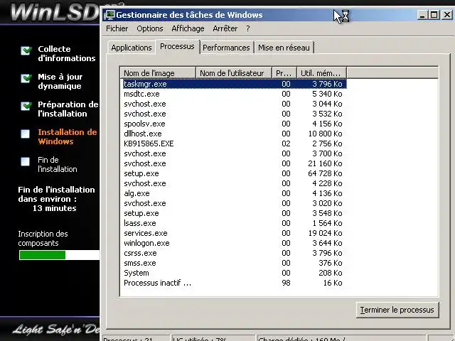
Task: Open the Mise en réseau tab
Action: click(284, 48)
